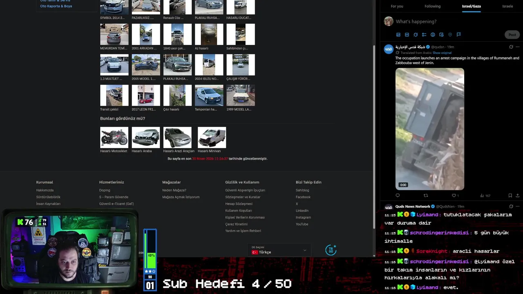Open Grok enhance icon in the composer
Image resolution: width=523 pixels, height=294 pixels.
(416, 35)
